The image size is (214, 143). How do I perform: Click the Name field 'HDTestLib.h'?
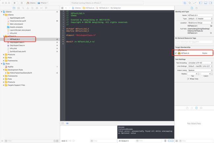point(200,15)
